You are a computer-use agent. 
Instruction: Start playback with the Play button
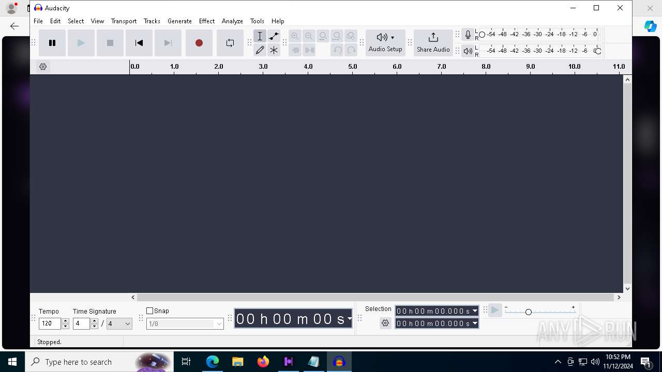[x=81, y=43]
